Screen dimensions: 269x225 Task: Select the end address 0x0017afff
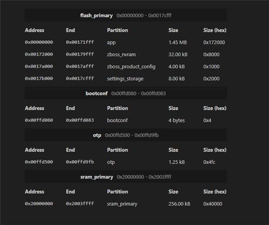click(80, 66)
